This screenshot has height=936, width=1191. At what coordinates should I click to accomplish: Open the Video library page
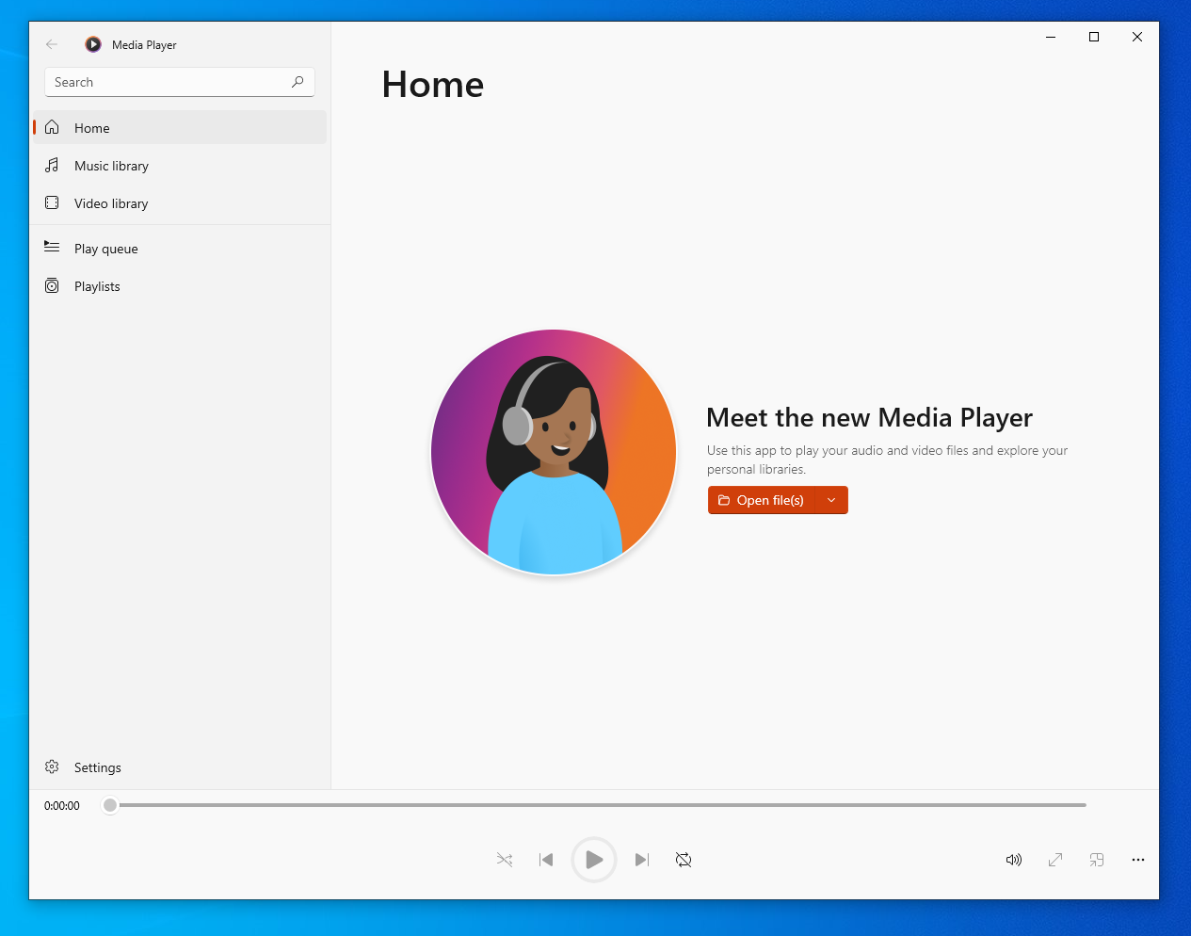click(180, 203)
